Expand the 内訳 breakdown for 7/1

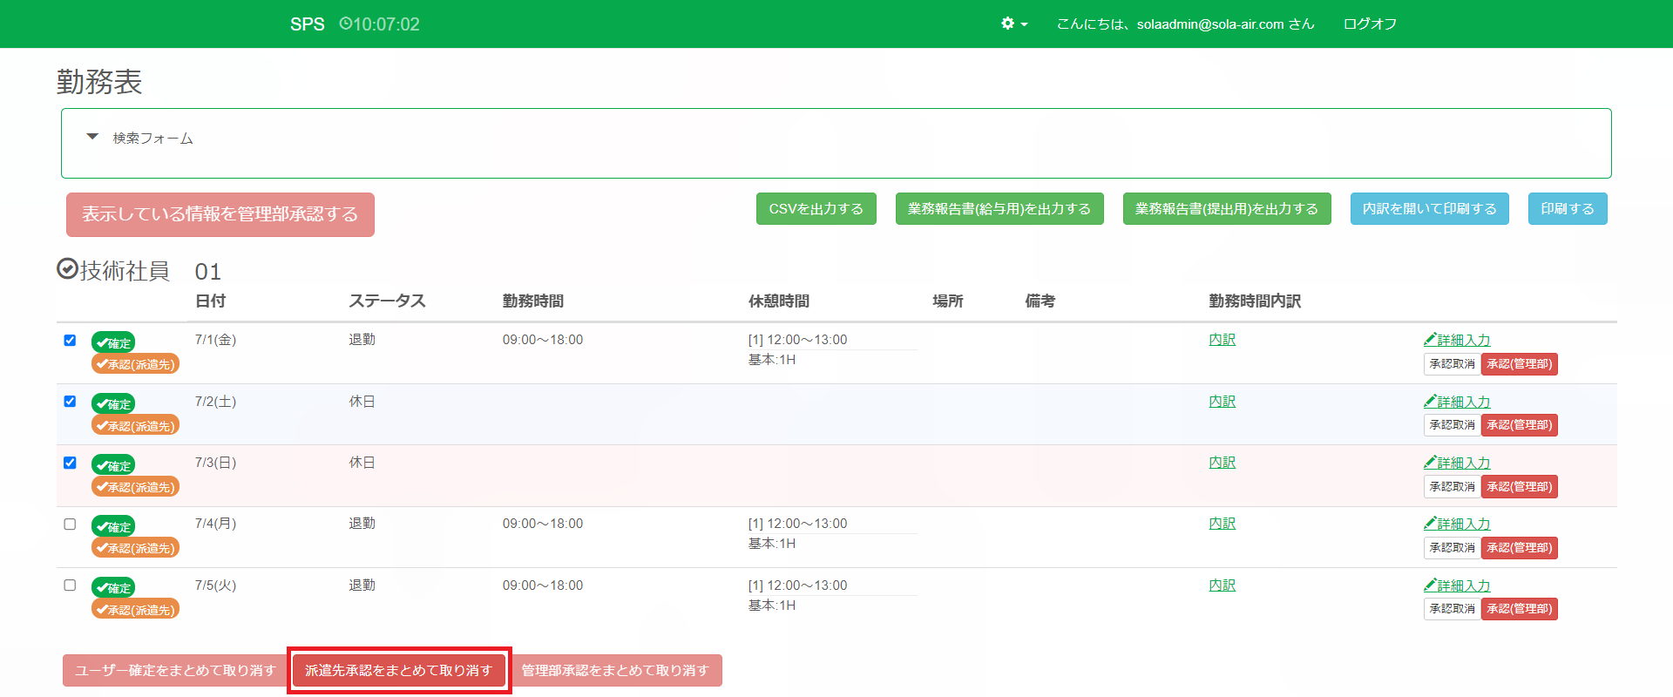tap(1222, 340)
